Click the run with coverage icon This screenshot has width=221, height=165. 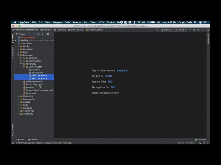(198, 30)
